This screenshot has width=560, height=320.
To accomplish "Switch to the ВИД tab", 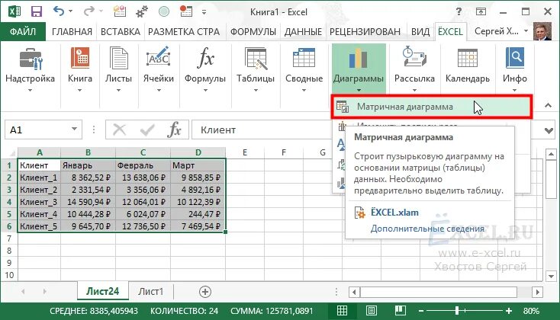I will [420, 32].
